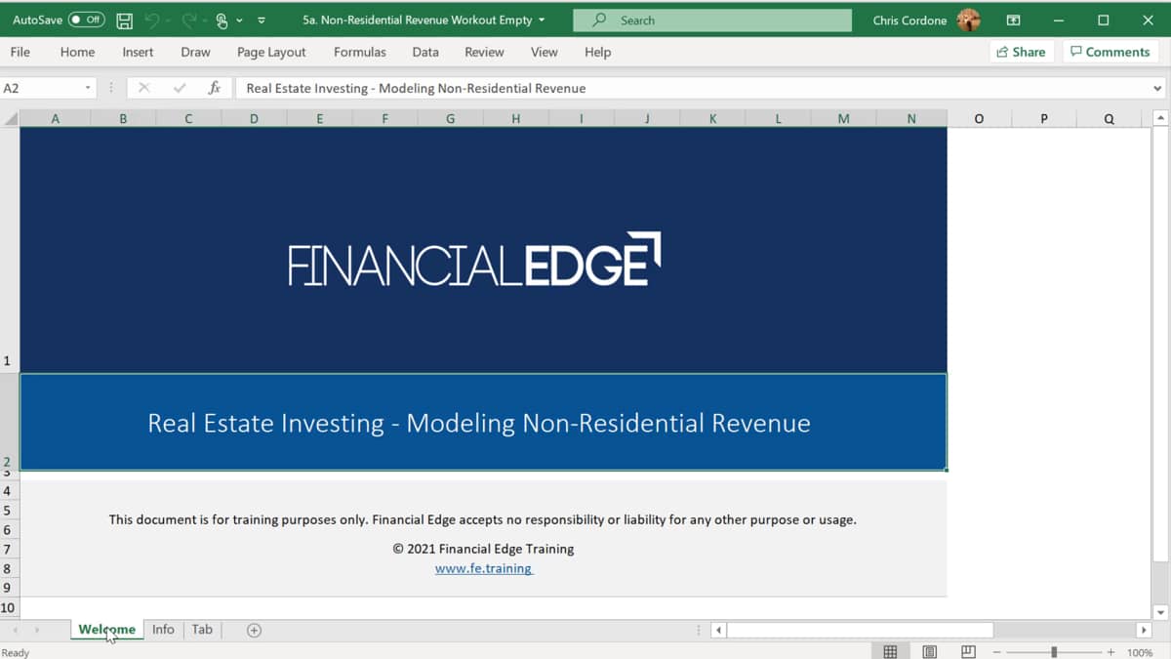
Task: Open the Data ribbon tab
Action: pos(424,52)
